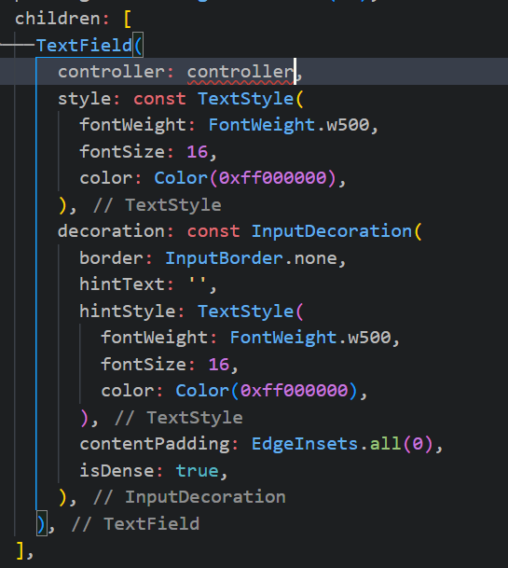Click the closing parenthesis before // TextField

(x=42, y=524)
